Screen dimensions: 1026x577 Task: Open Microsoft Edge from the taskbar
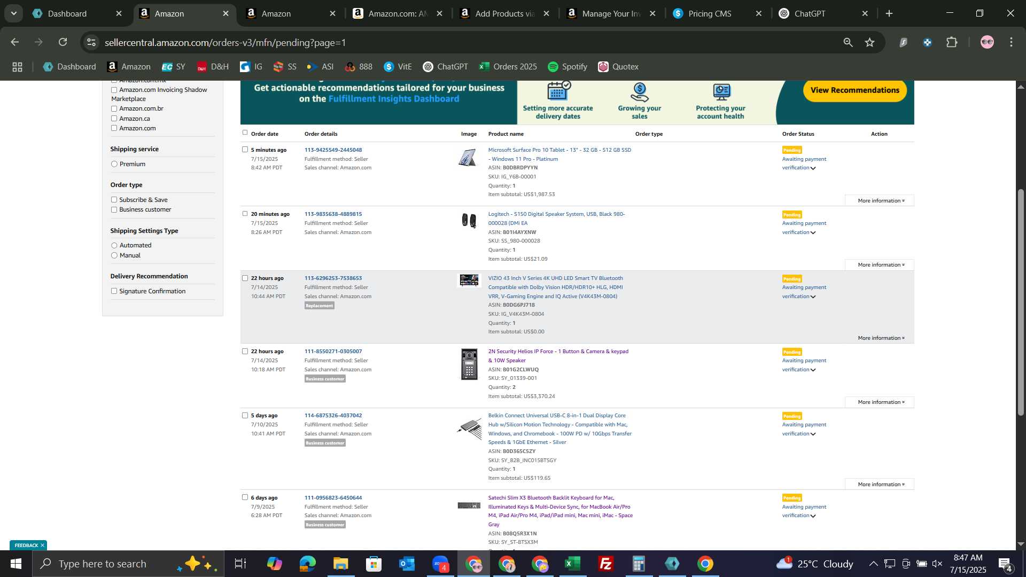point(307,564)
